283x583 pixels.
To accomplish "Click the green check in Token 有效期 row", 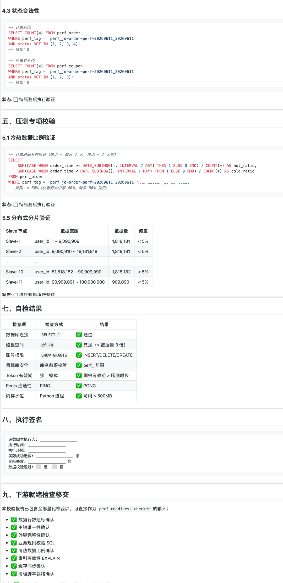I will tap(79, 375).
